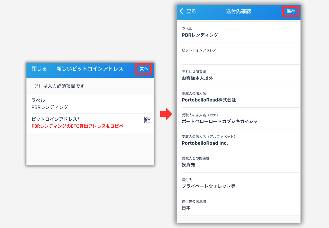329x228 pixels.
Task: Click the 日本 country value
Action: tap(186, 208)
